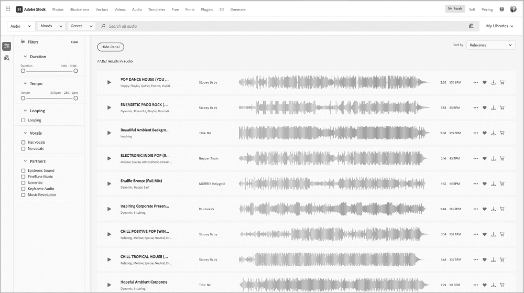Add CHILL POSITIVE POP to cart
Image resolution: width=524 pixels, height=293 pixels.
(502, 234)
